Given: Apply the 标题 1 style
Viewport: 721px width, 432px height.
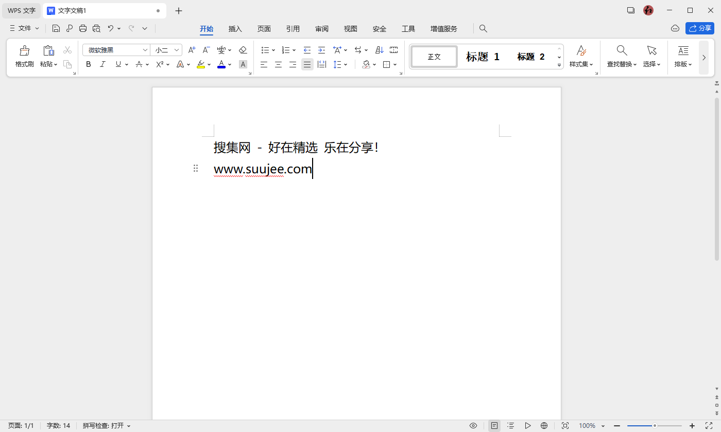Looking at the screenshot, I should [483, 57].
